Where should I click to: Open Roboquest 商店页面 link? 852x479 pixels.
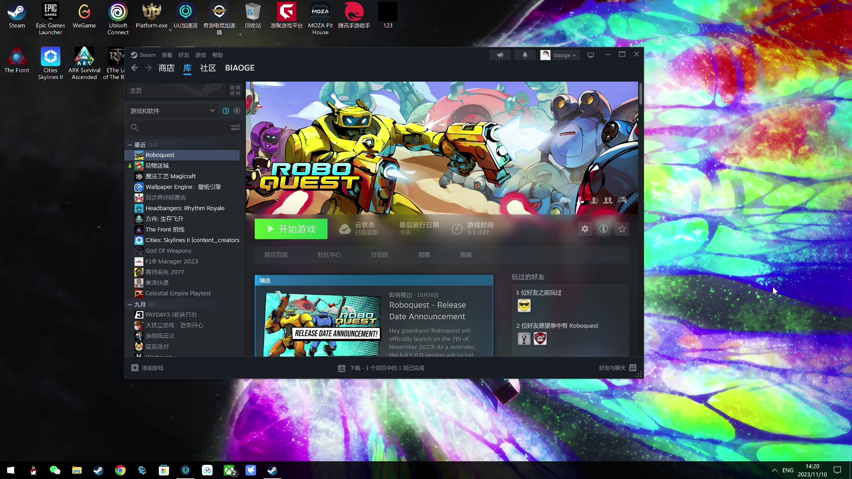click(x=276, y=255)
